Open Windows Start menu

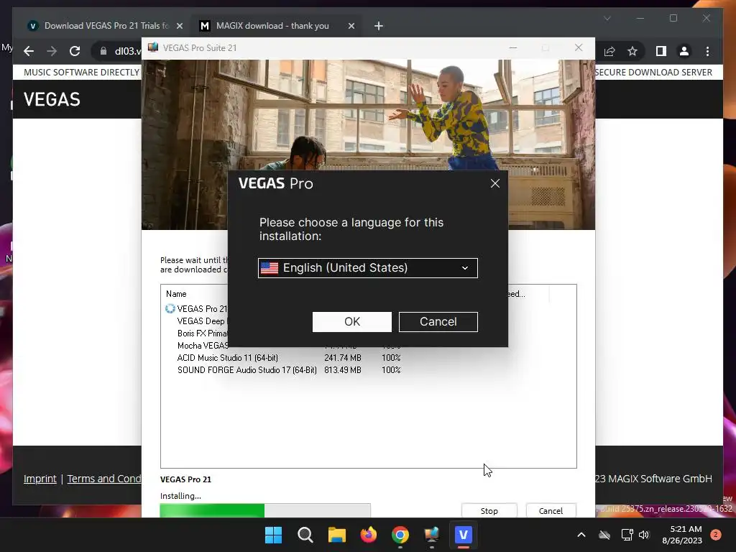273,535
